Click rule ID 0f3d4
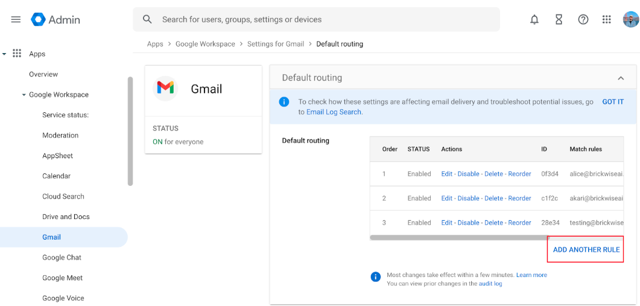 coord(549,174)
